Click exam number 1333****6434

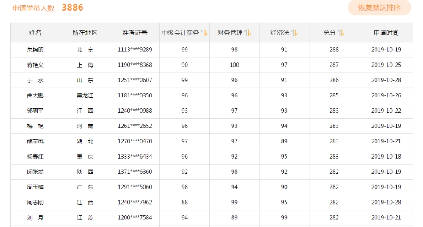135,157
